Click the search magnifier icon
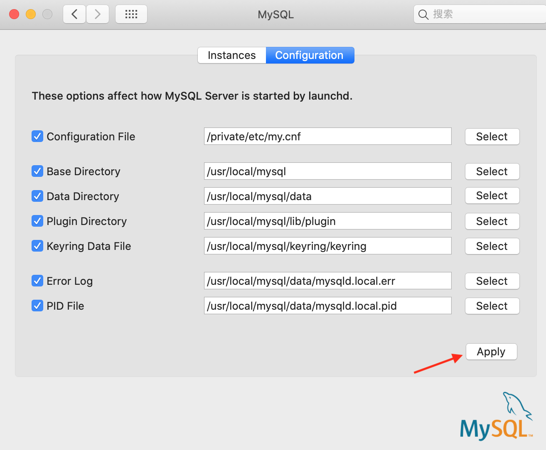 423,14
